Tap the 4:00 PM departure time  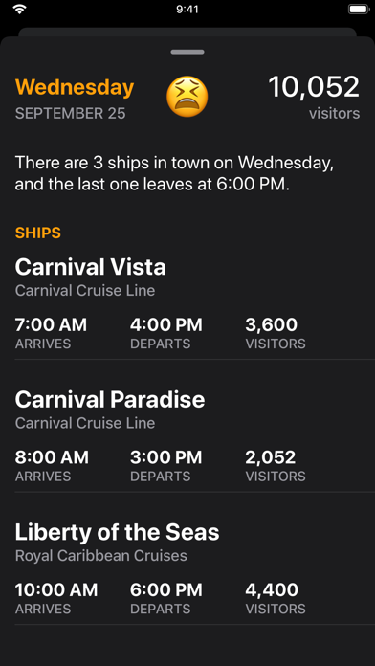point(166,325)
